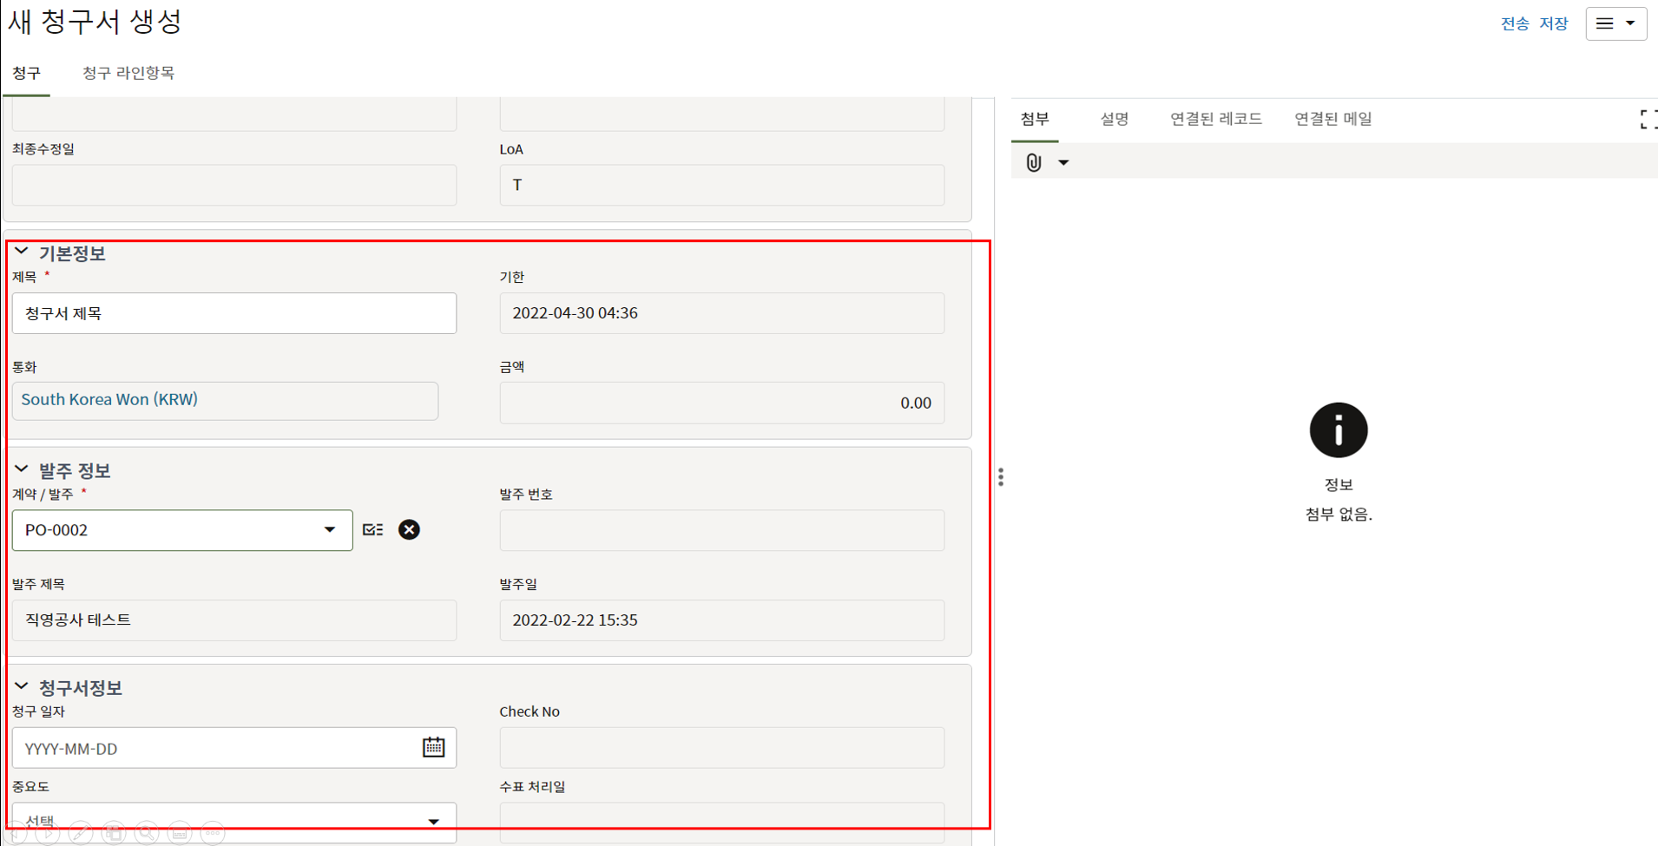Open the hamburger menu dropdown at top right
The height and width of the screenshot is (846, 1658).
1615,23
